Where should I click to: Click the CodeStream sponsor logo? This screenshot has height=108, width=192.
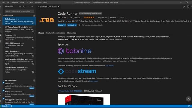tap(77, 71)
